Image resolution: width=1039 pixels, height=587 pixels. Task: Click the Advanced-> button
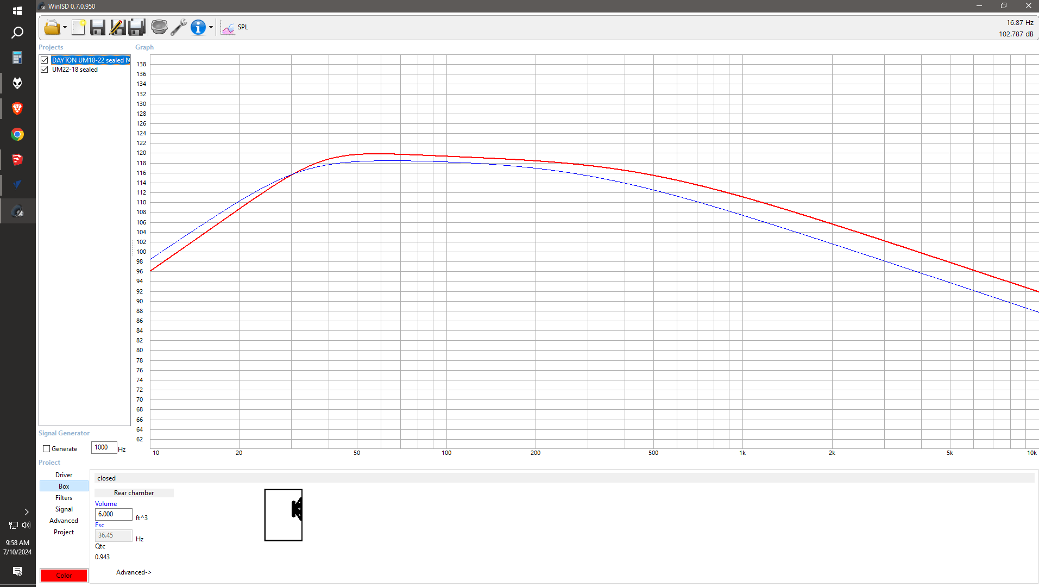coord(134,572)
